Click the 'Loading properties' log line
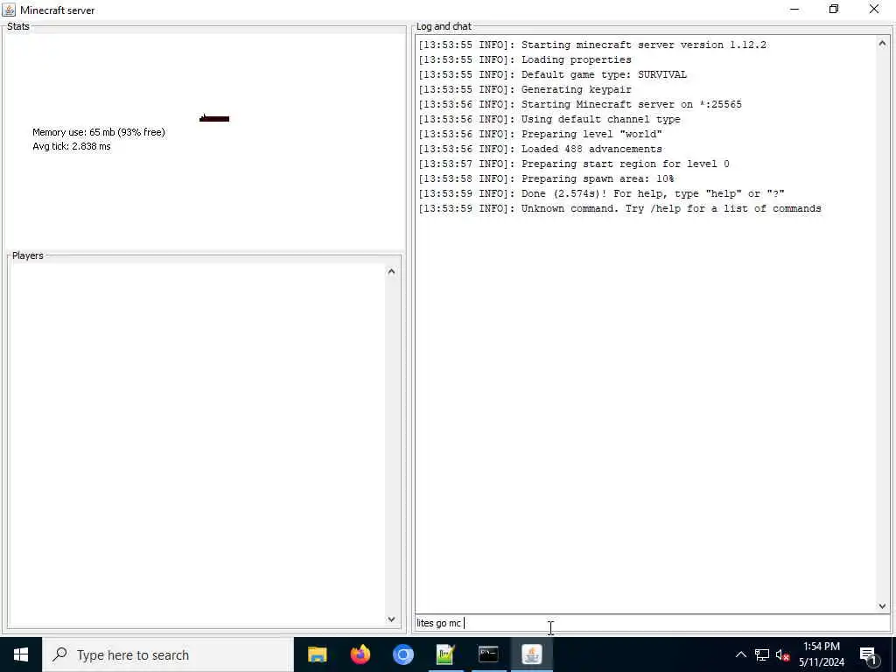This screenshot has height=672, width=896. click(525, 59)
